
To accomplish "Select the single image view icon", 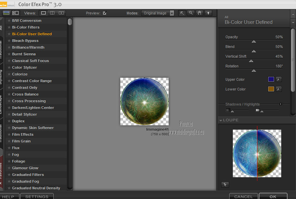I will 43,13.
